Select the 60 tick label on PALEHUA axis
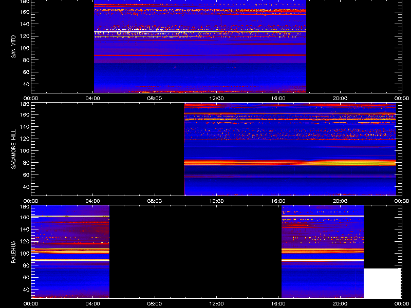Screen dimensions: 411x308 point(25,278)
